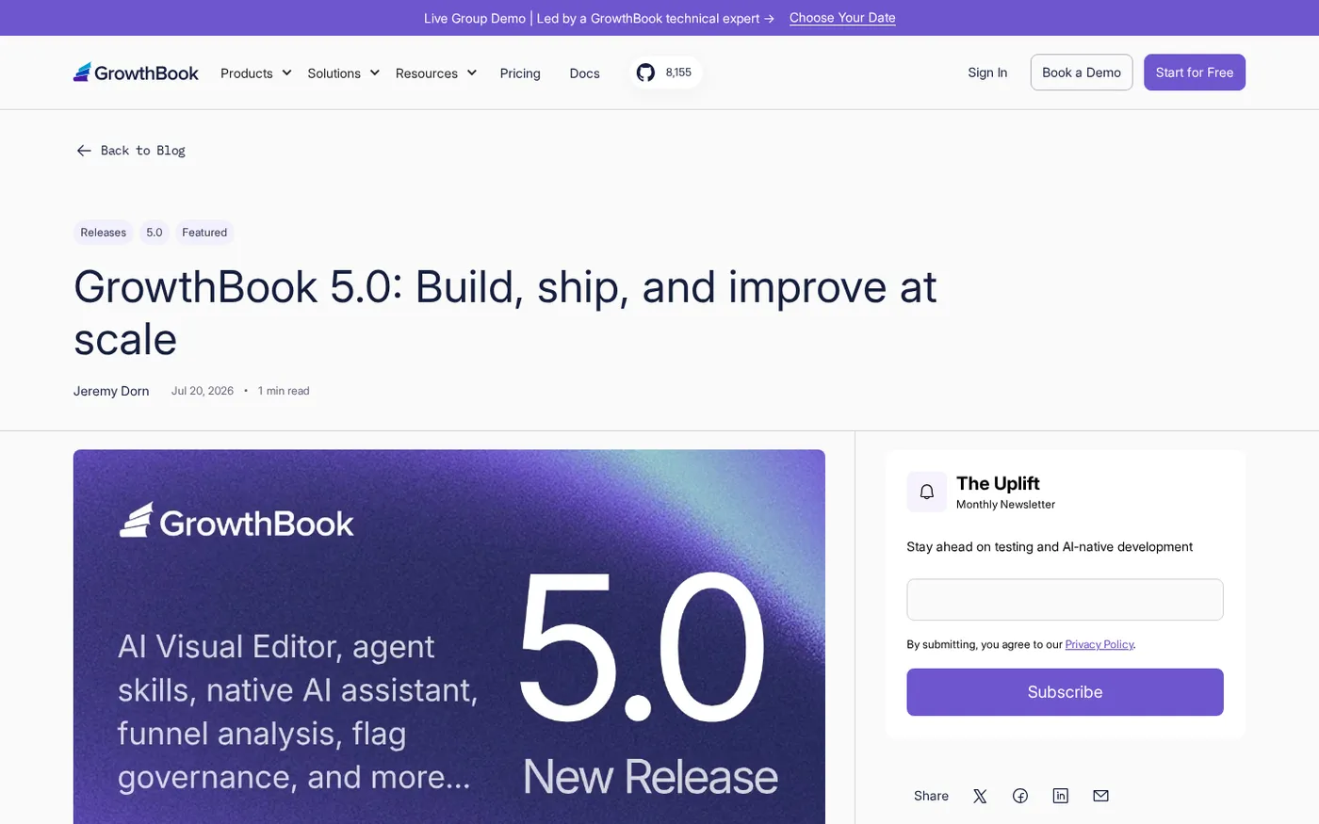Click the back arrow beside Back to Blog

pos(84,151)
